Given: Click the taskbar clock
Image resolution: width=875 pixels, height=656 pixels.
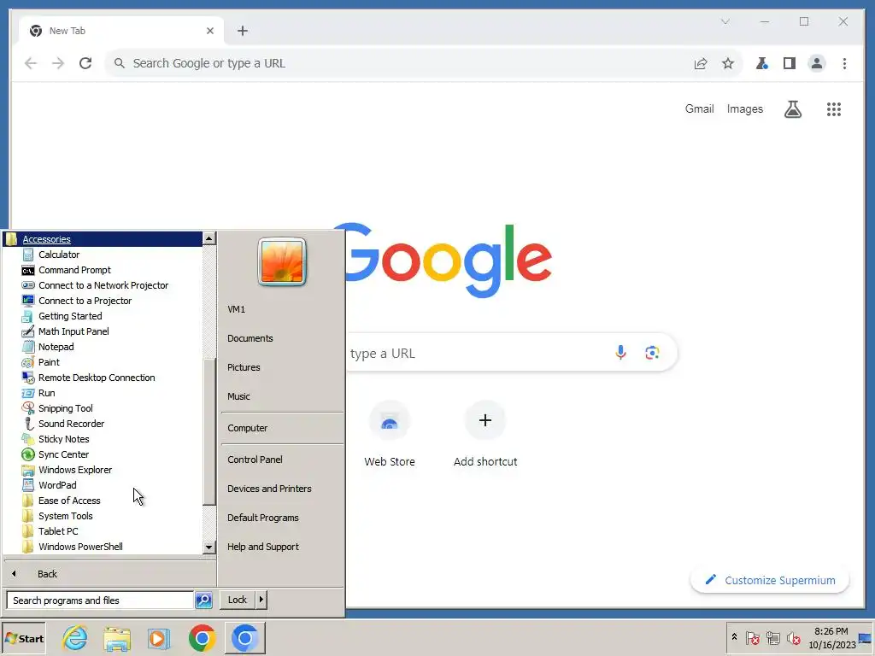Looking at the screenshot, I should pos(831,638).
